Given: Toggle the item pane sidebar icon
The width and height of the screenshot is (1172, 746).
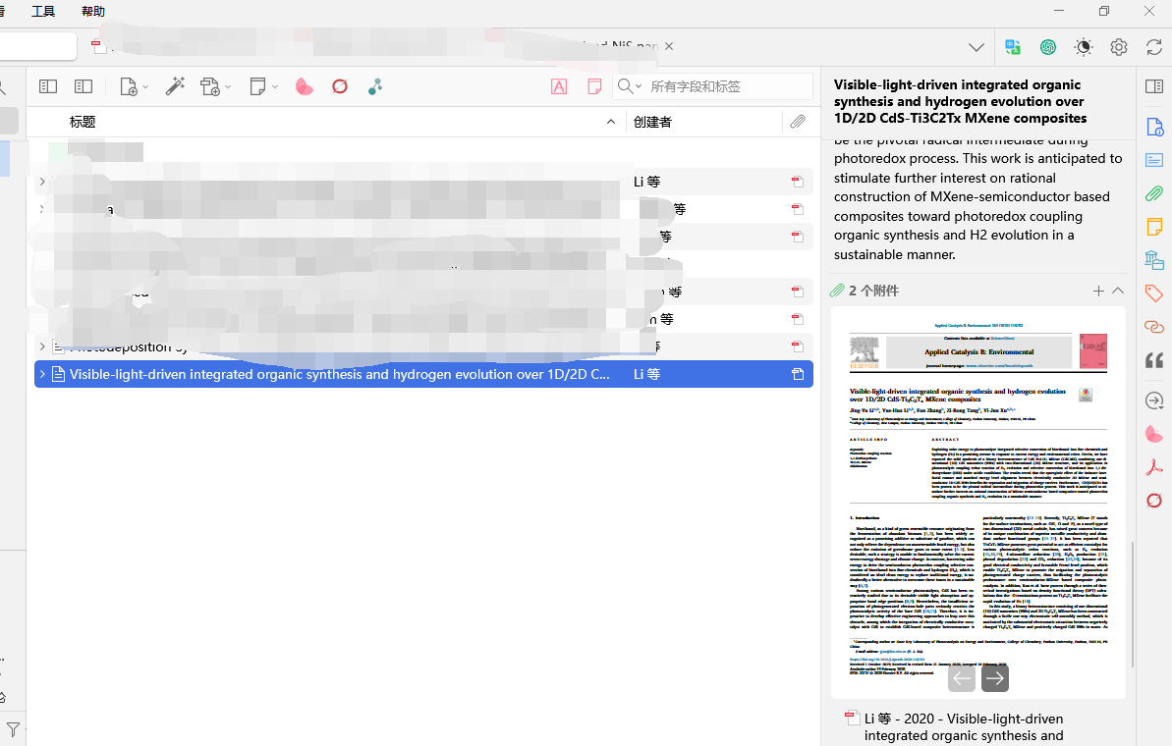Looking at the screenshot, I should [1154, 86].
